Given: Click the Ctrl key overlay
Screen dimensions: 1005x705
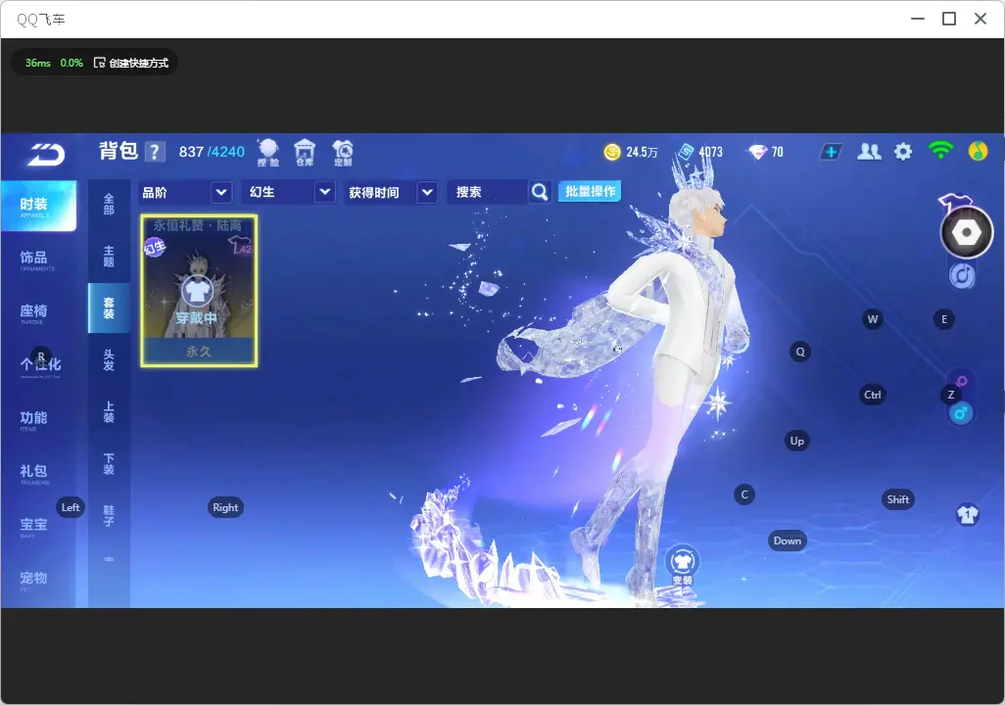Looking at the screenshot, I should pyautogui.click(x=873, y=395).
